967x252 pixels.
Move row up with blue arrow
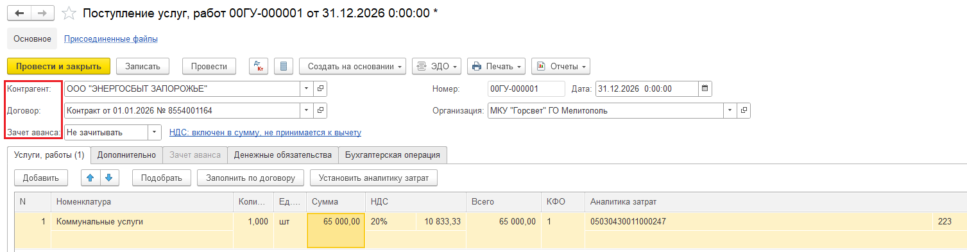(x=90, y=178)
